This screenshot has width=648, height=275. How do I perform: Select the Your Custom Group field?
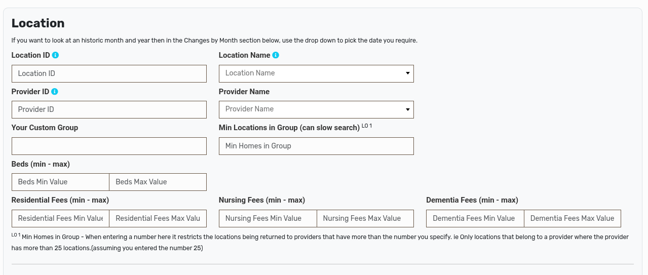(x=109, y=146)
